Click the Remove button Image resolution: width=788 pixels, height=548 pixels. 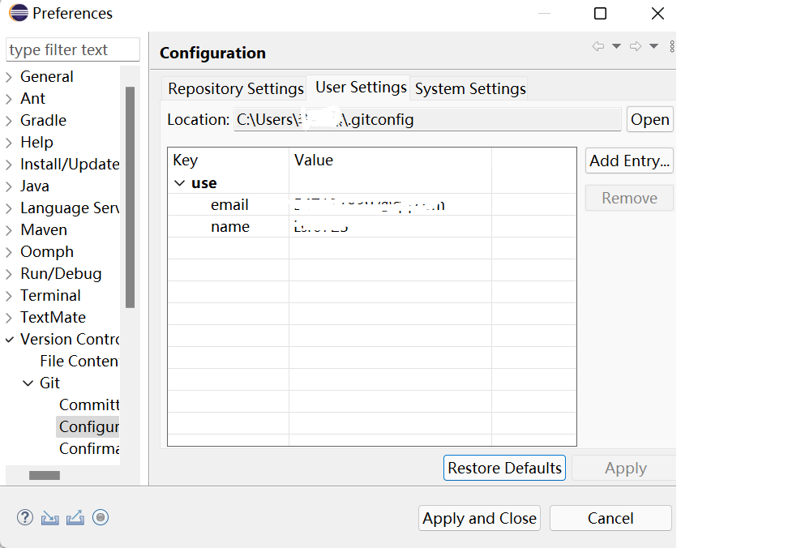[629, 198]
